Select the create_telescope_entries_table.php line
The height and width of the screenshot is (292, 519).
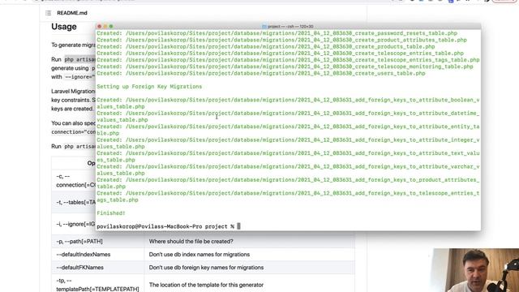(280, 53)
